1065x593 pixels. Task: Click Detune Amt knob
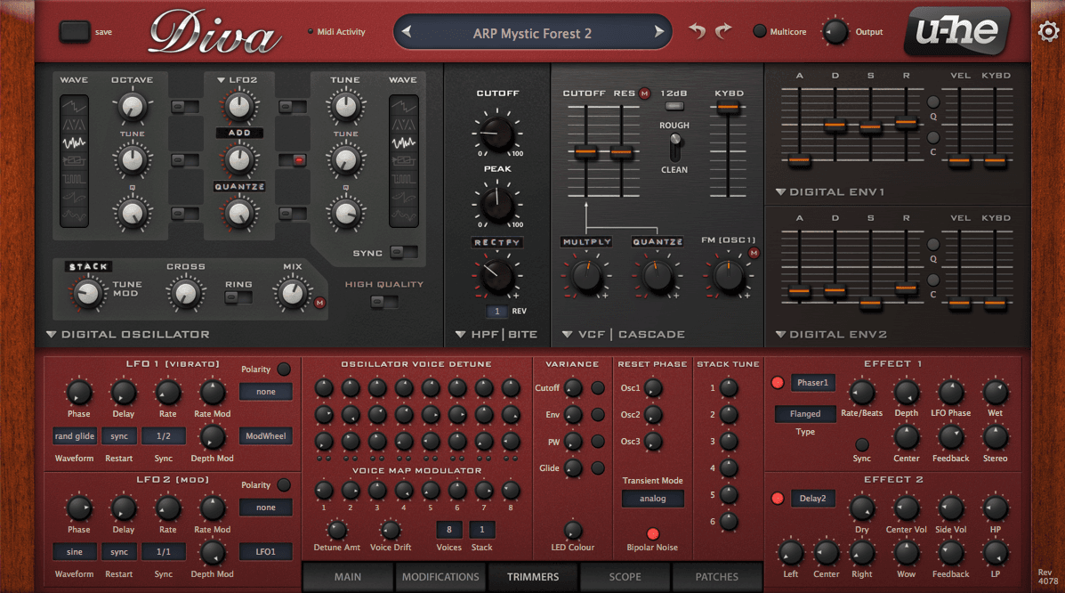(337, 530)
